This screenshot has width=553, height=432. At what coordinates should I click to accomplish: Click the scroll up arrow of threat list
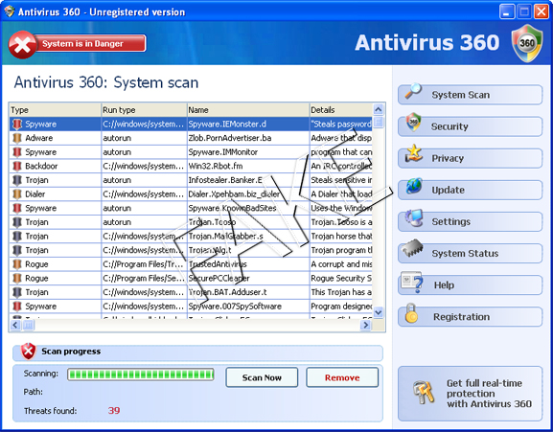(x=378, y=109)
